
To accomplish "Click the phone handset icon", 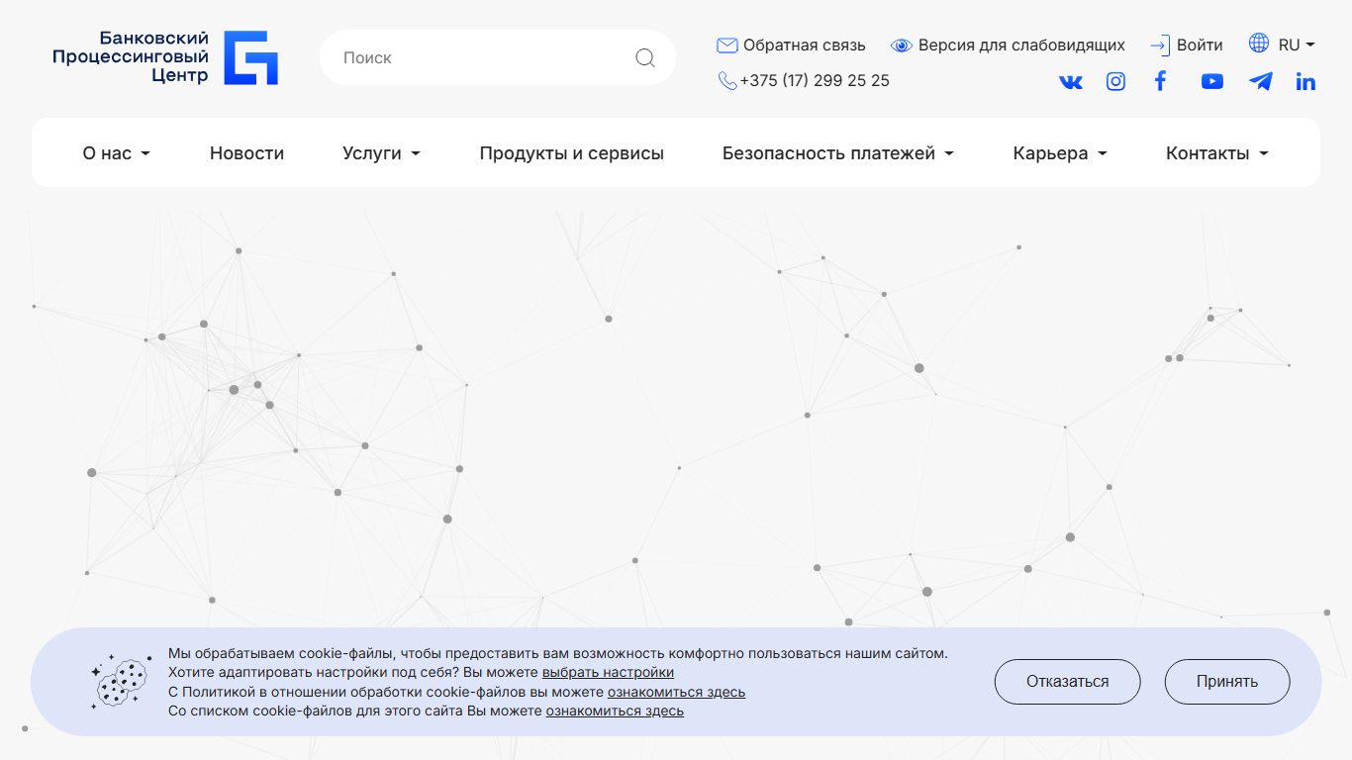I will (x=727, y=81).
